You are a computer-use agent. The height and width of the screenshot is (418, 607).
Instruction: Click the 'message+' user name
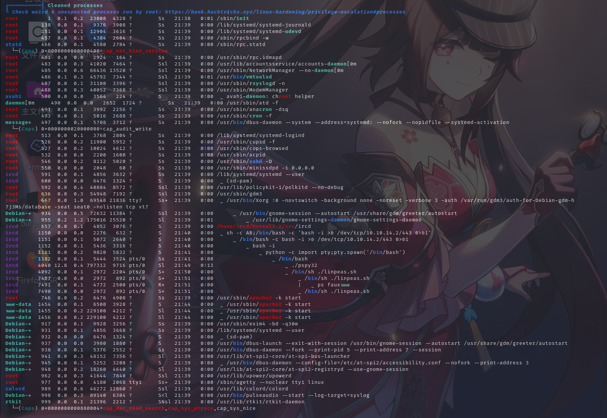18,122
